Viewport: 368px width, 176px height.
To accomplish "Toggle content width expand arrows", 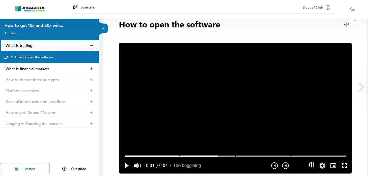I will click(347, 24).
